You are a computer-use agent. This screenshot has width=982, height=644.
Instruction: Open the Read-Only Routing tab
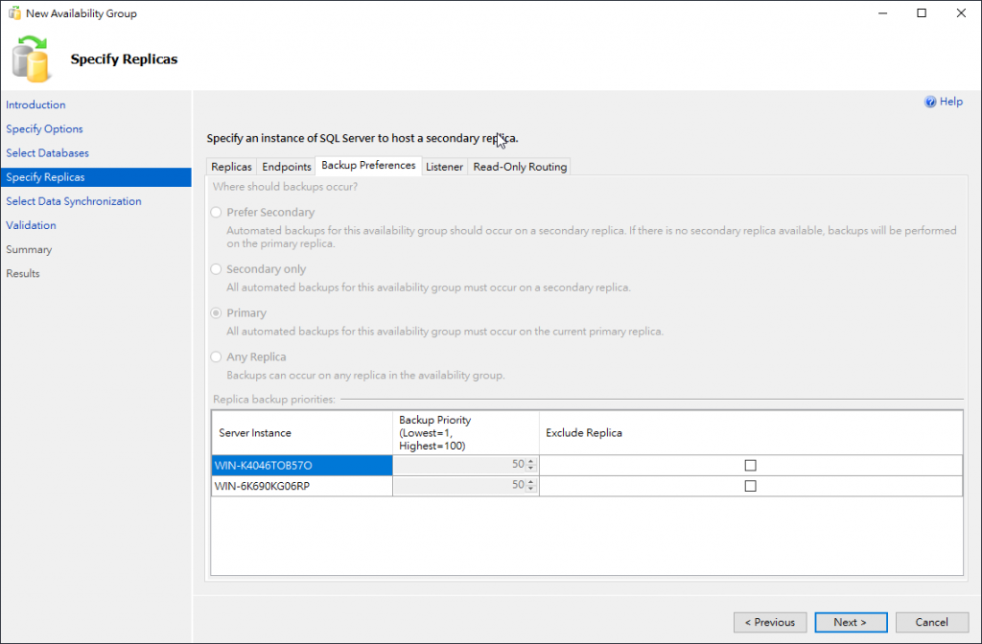(x=520, y=167)
